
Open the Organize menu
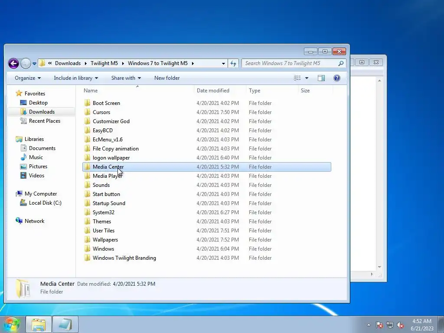[x=27, y=78]
